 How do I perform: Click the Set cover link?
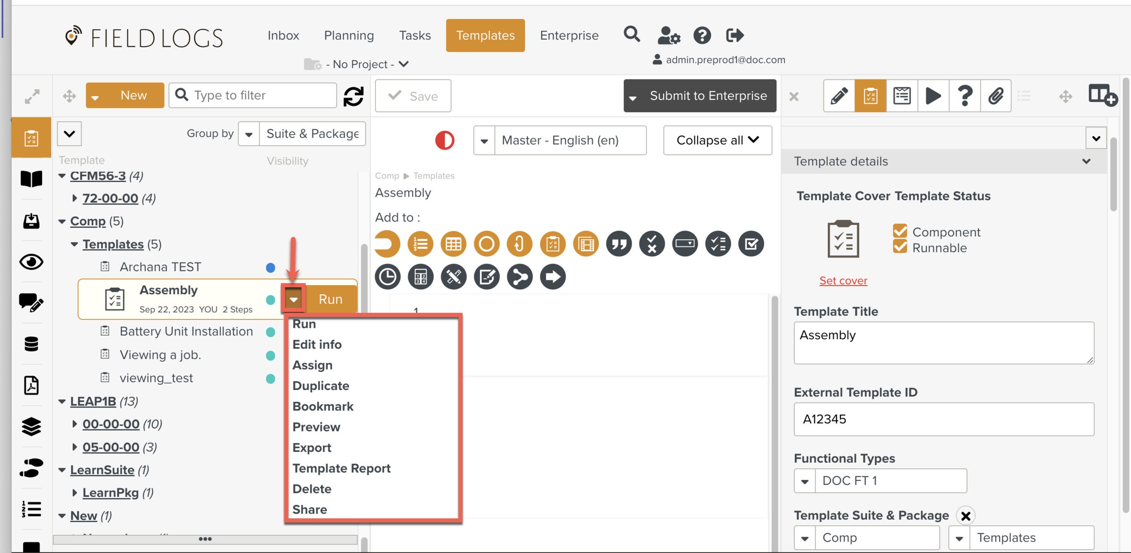(x=843, y=281)
